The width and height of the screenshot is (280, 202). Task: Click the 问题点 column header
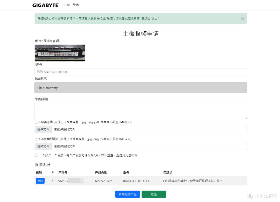click(x=168, y=172)
